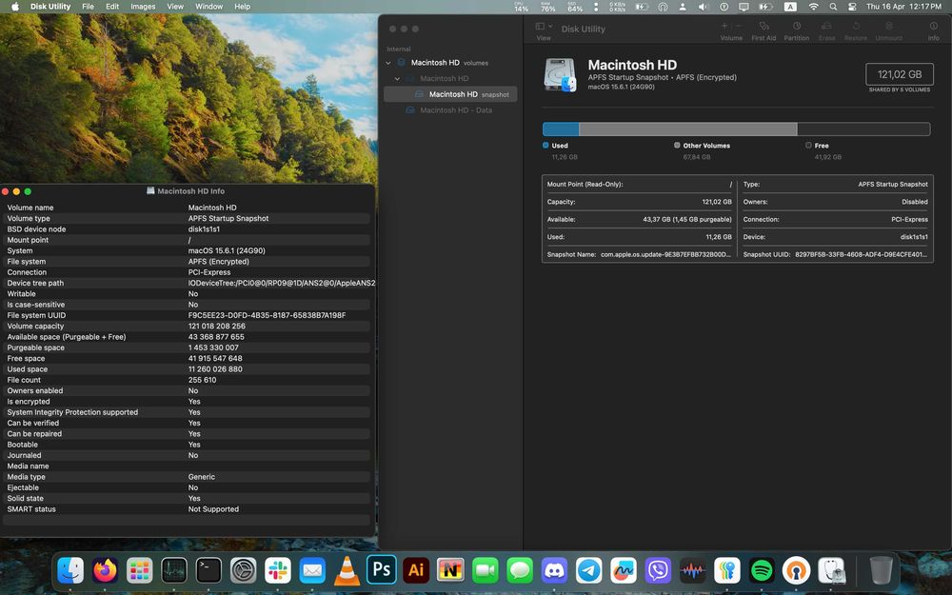The height and width of the screenshot is (595, 952).
Task: Collapse the dimmed Macintosh HD volume row
Action: click(x=397, y=78)
